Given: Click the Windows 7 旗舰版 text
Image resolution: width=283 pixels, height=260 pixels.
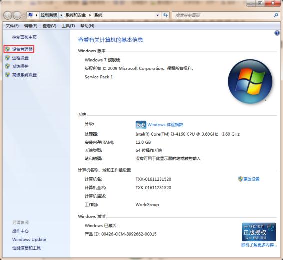Looking at the screenshot, I should 102,60.
